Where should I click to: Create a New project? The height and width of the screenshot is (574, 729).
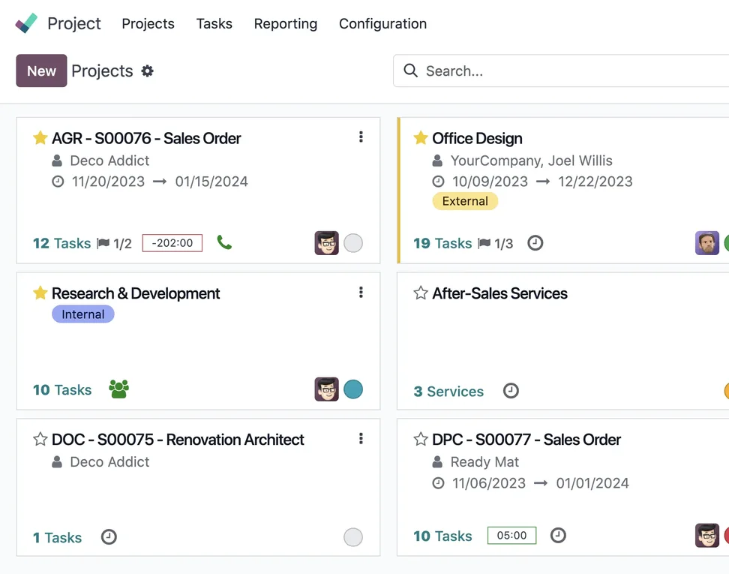pos(41,71)
